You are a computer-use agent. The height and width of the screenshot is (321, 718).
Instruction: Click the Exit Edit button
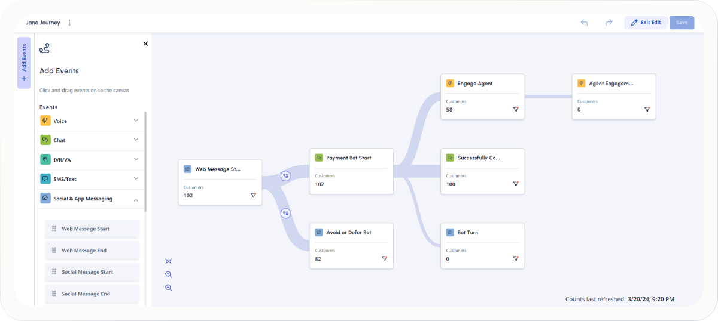click(x=646, y=23)
